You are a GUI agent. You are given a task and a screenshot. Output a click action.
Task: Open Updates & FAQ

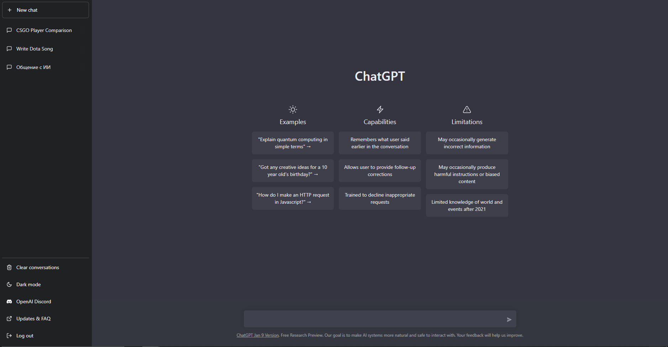[x=46, y=319]
